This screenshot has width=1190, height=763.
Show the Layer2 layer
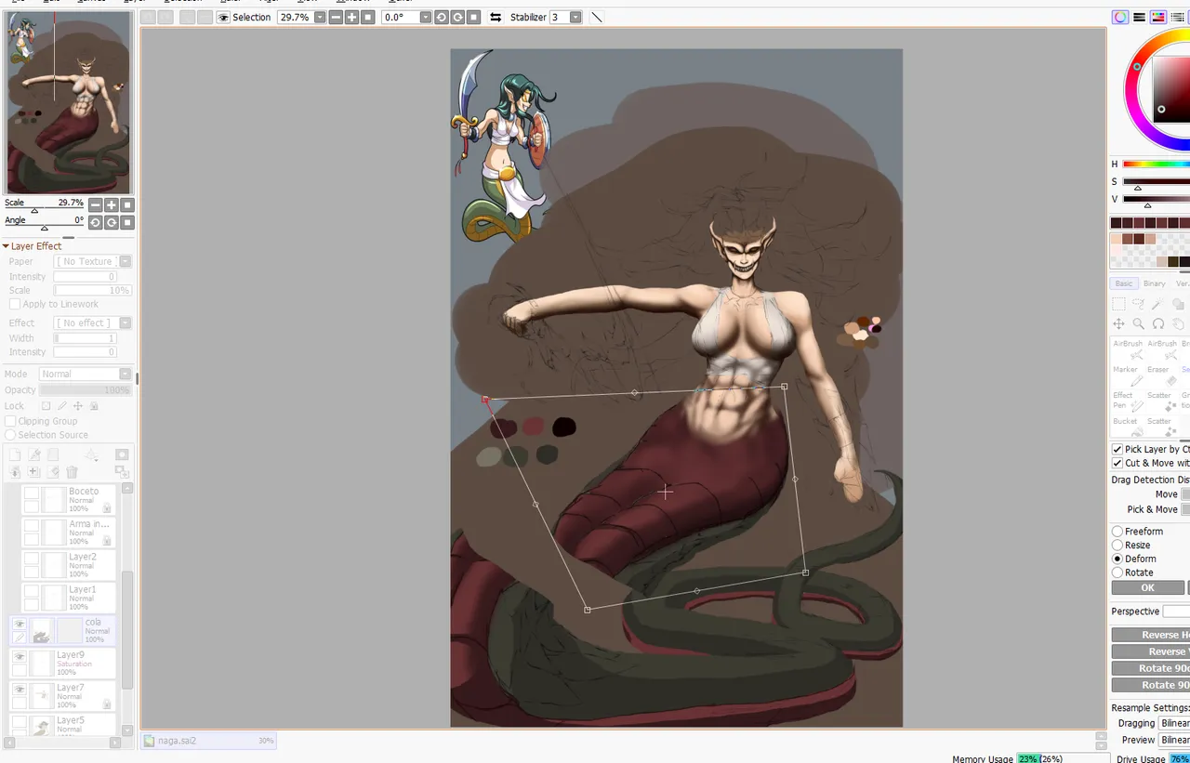32,559
